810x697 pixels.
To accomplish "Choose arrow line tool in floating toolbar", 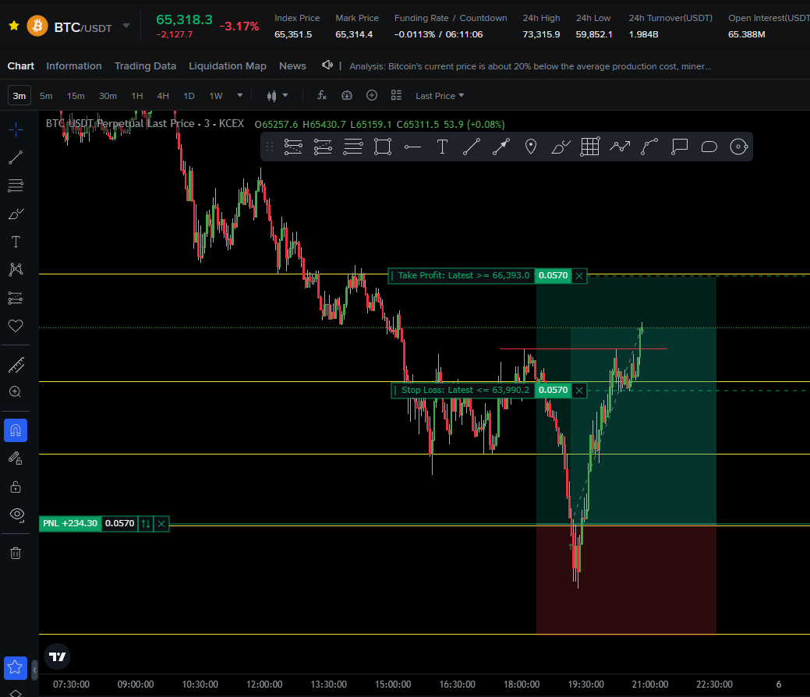I will pos(501,147).
